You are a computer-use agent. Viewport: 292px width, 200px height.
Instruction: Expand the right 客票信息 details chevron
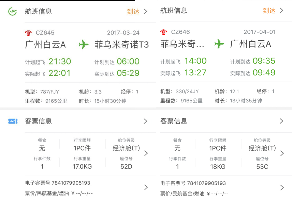(x=282, y=121)
